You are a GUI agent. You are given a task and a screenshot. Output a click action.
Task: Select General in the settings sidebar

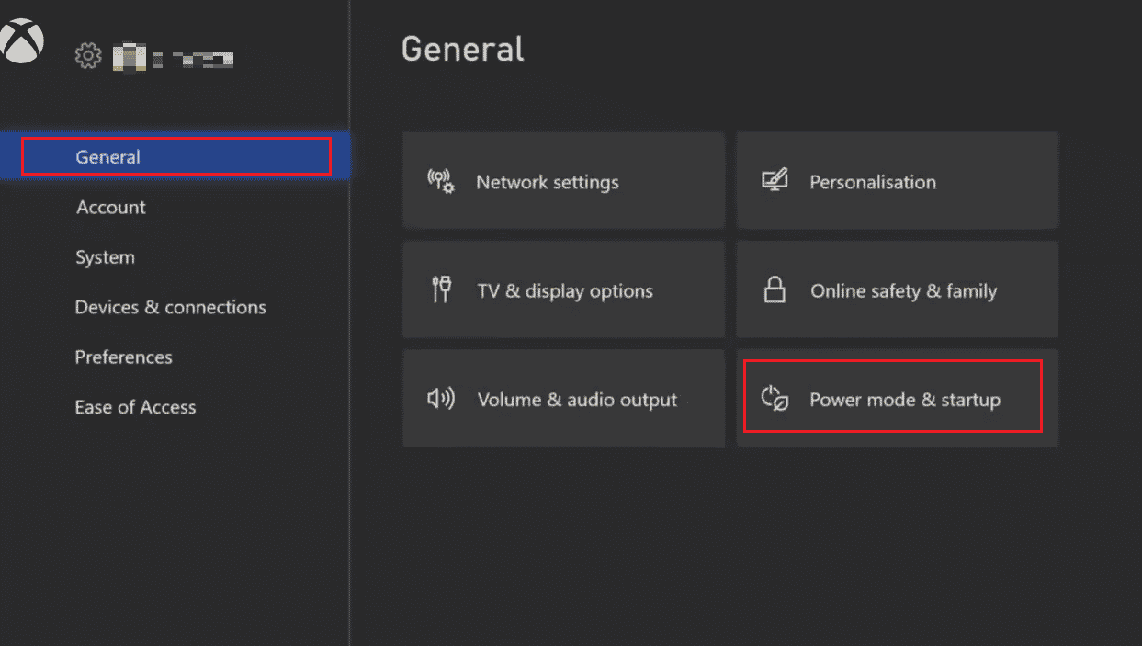pyautogui.click(x=108, y=157)
